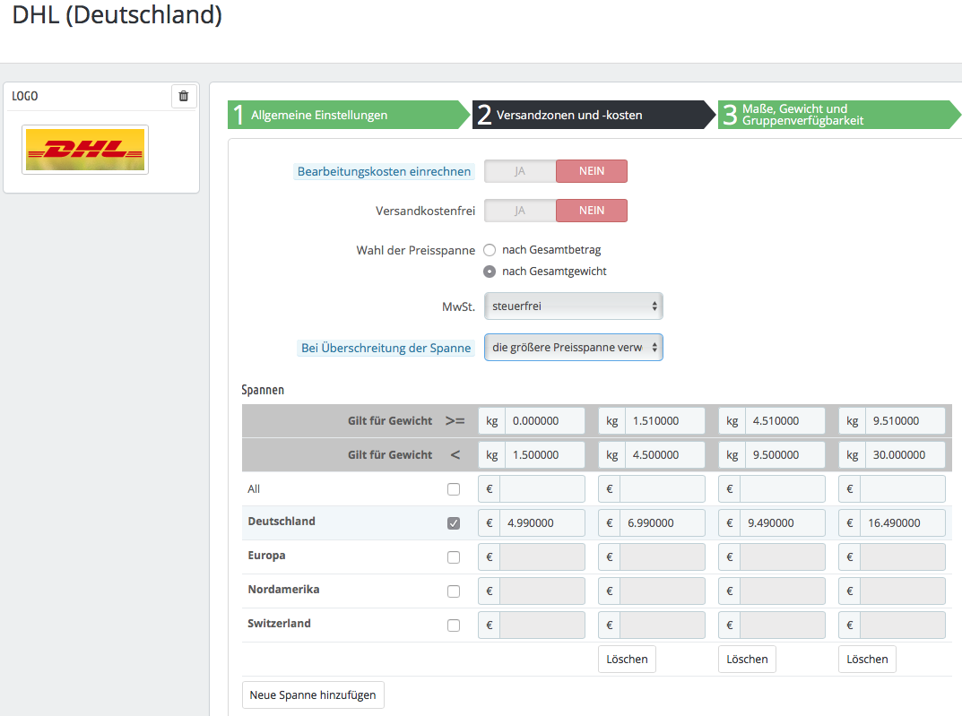Open step 2 Versandzonen und -kosten

click(x=594, y=115)
